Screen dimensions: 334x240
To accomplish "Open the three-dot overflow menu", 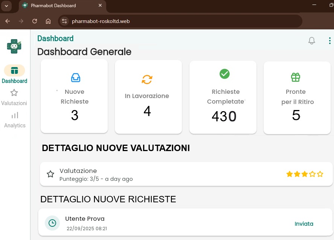I will pyautogui.click(x=329, y=40).
